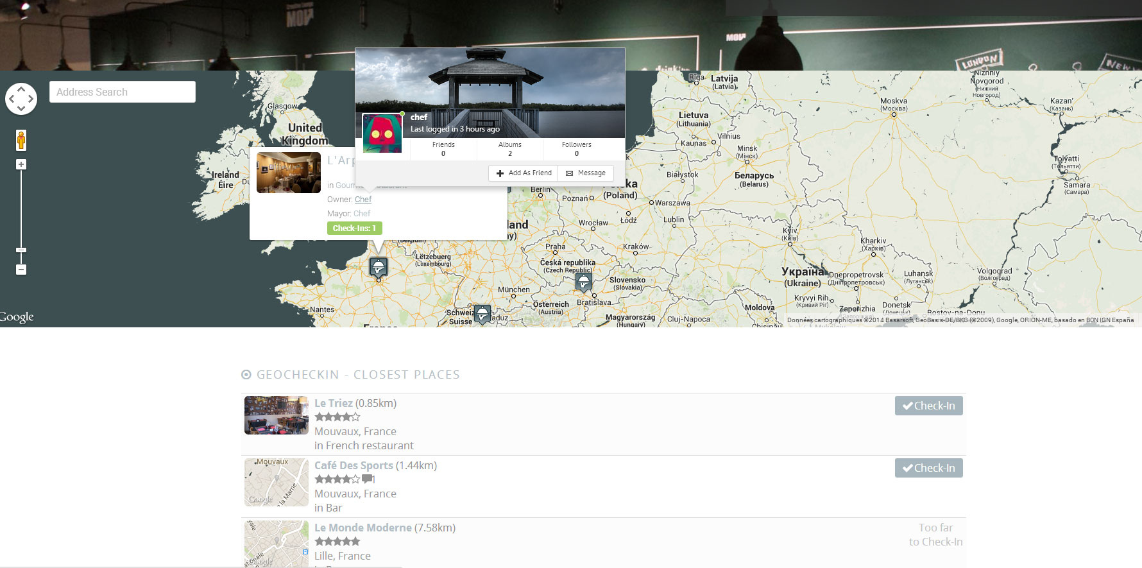View chef's Albums count
This screenshot has height=568, width=1142.
coord(510,149)
